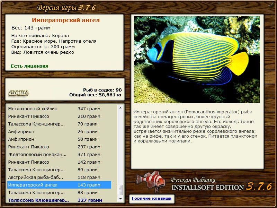Open the Меню button
This screenshot has height=208, width=277.
[18, 93]
